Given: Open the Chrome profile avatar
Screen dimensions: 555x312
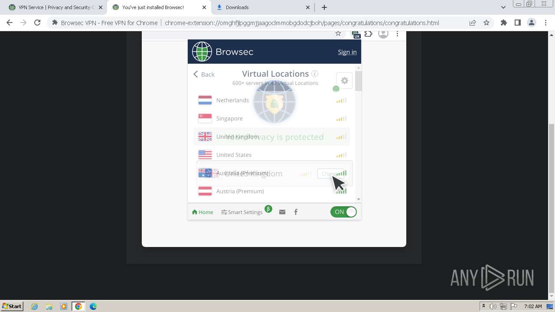Looking at the screenshot, I should 532,23.
